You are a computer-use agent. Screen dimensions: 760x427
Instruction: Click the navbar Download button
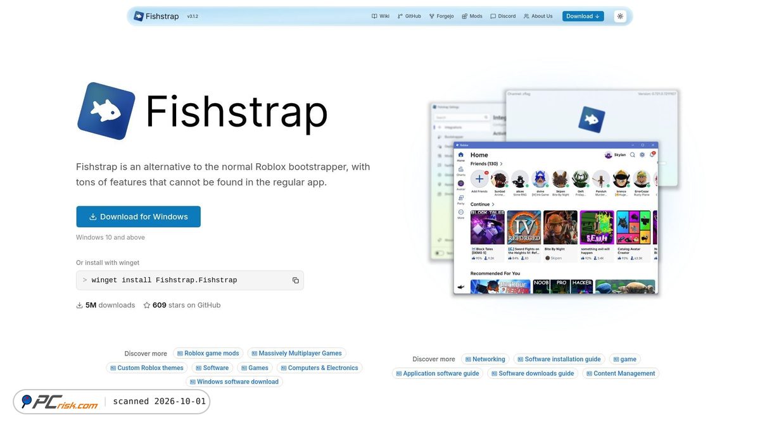[x=583, y=16]
